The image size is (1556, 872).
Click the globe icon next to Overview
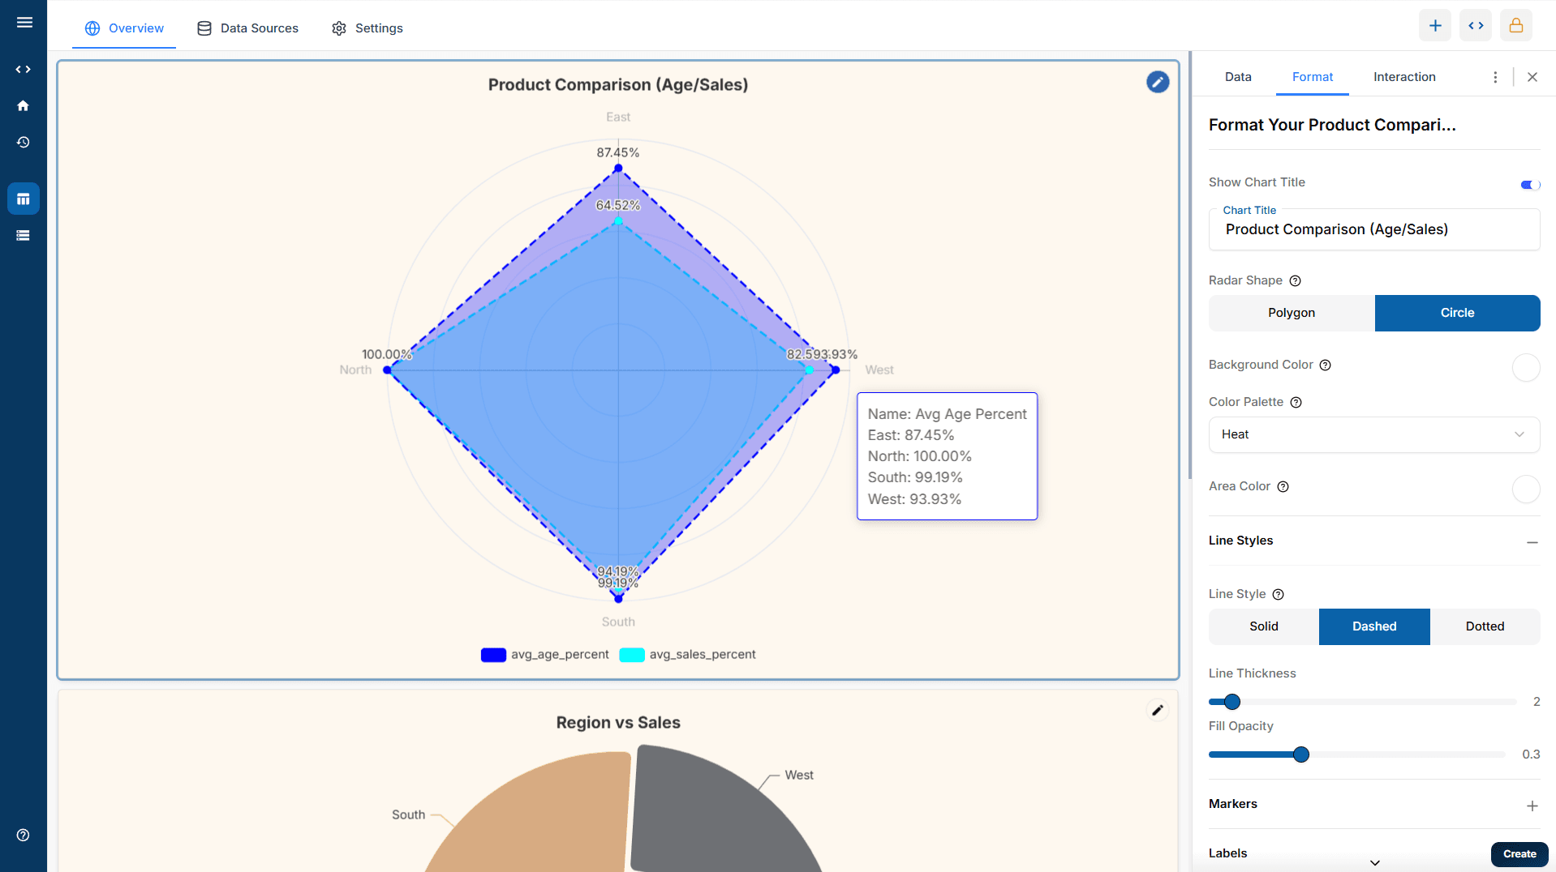pos(92,28)
